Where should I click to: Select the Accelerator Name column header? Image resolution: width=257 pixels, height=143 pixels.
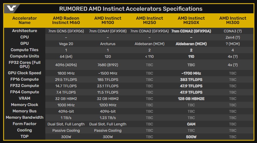point(25,20)
